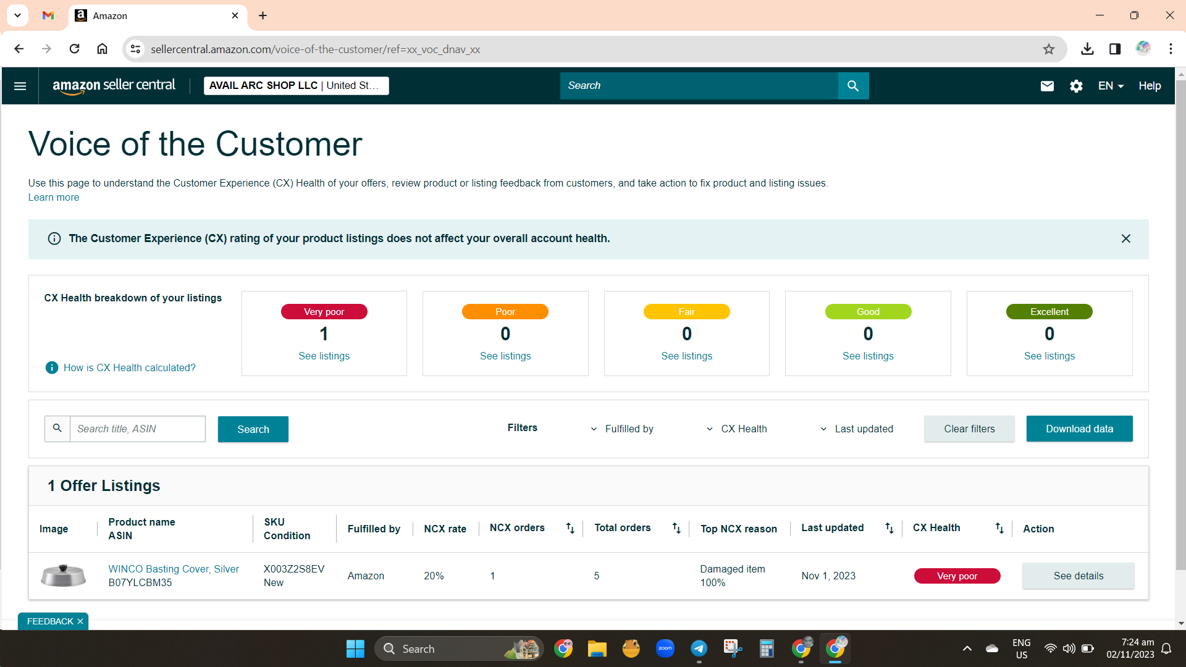Reload the page

pyautogui.click(x=74, y=49)
